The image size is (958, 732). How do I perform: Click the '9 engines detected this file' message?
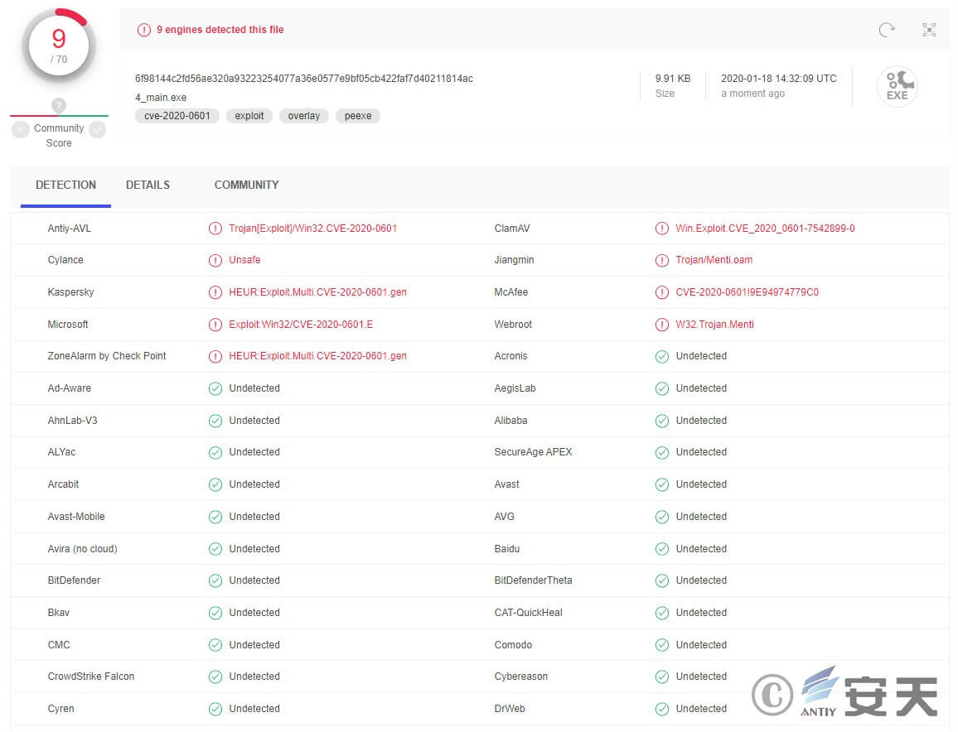(220, 29)
